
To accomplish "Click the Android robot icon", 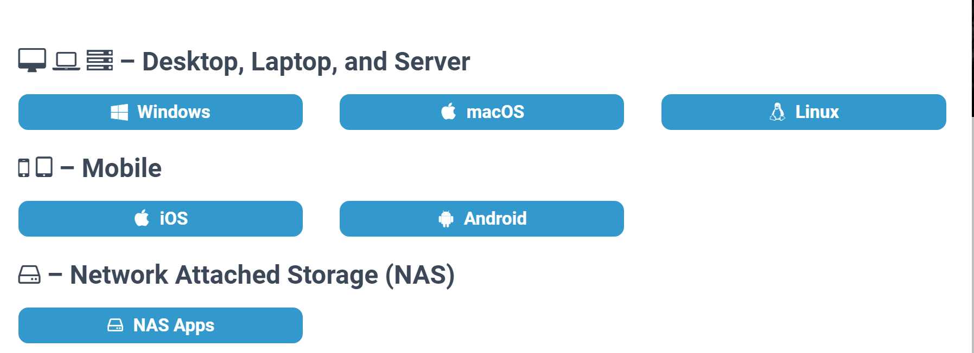I will (x=446, y=218).
